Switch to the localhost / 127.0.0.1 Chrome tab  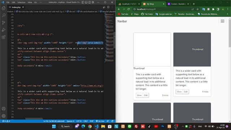[129, 4]
